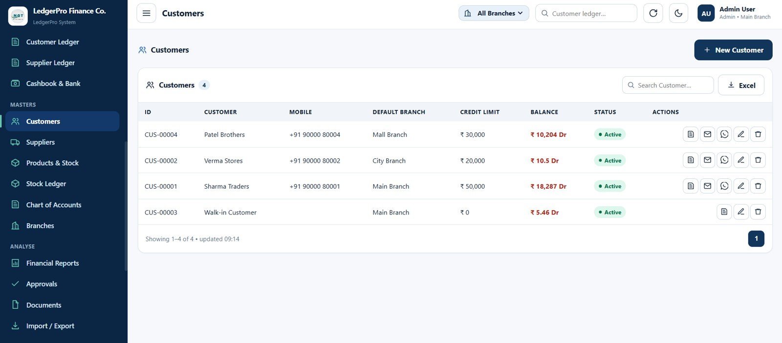
Task: Click the header Customer ledger search field
Action: pyautogui.click(x=586, y=13)
